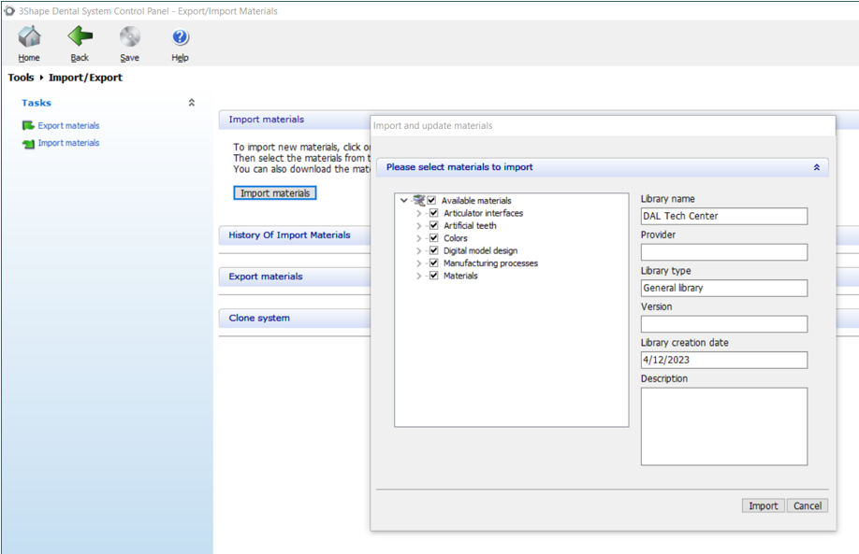Click the Save disc icon
This screenshot has width=859, height=554.
pos(130,37)
